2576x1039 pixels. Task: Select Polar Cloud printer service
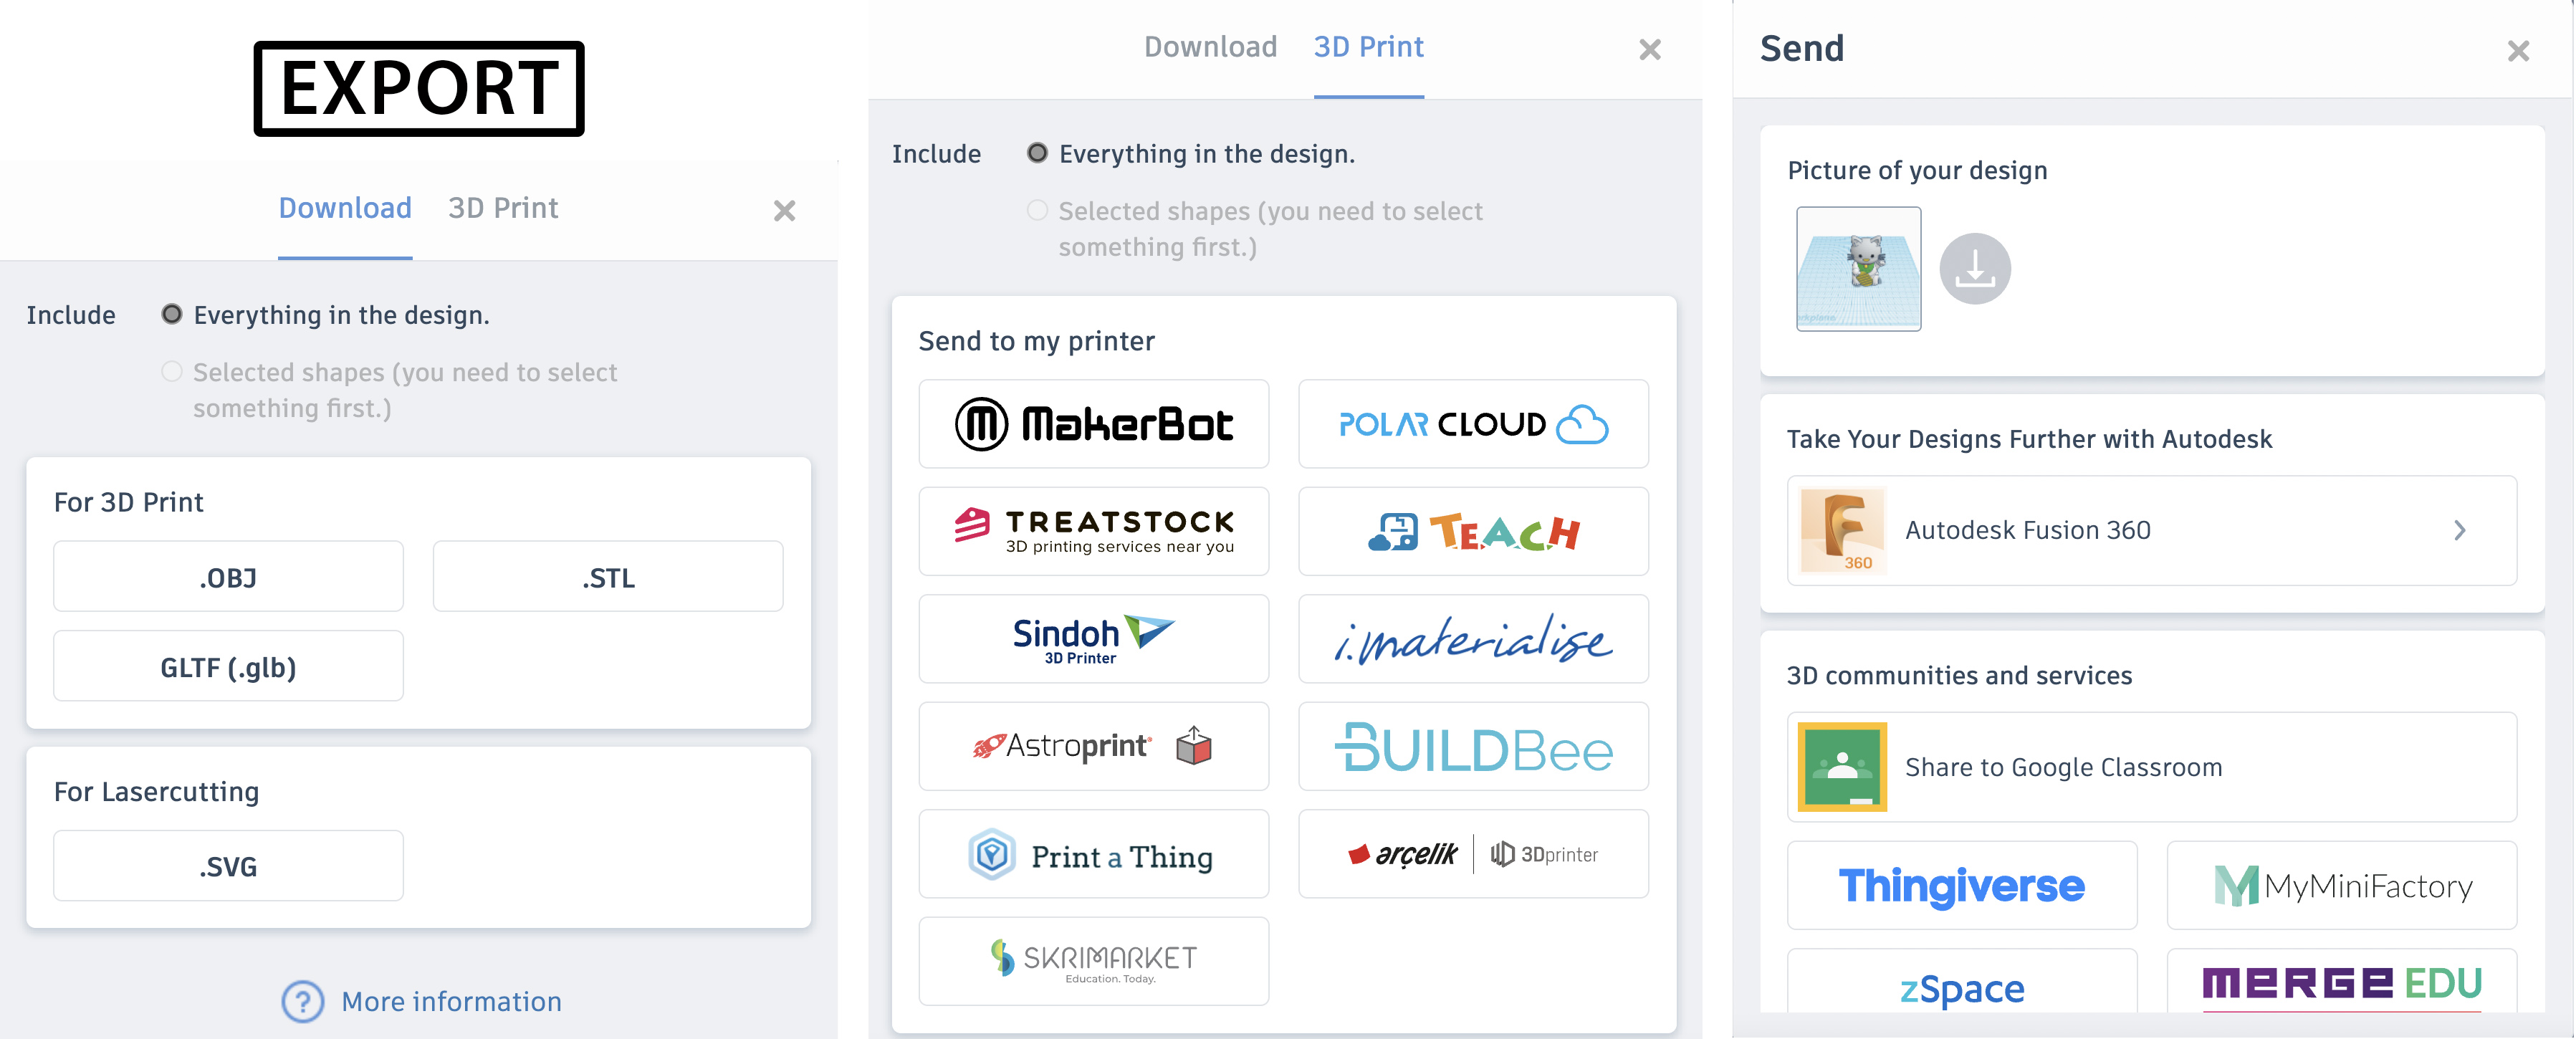(x=1472, y=423)
